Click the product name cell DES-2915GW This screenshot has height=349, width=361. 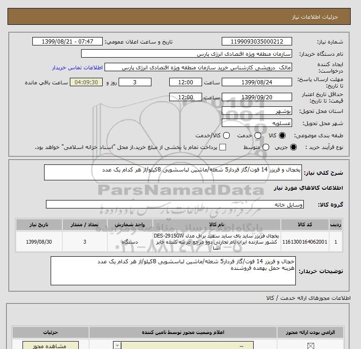tap(217, 242)
